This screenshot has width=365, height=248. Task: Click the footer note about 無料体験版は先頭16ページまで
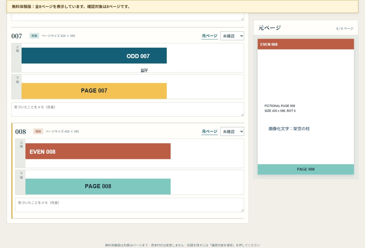(x=182, y=245)
